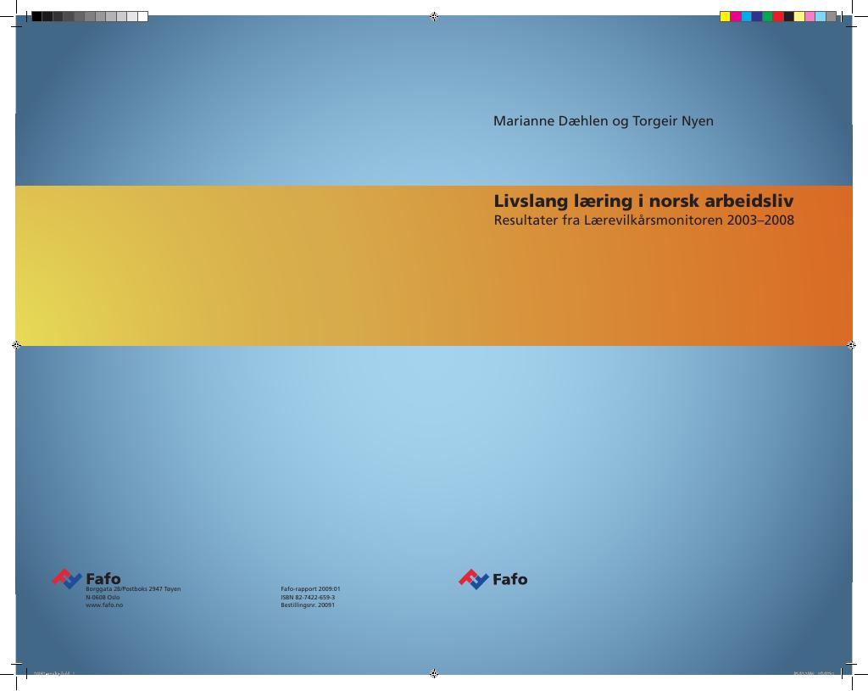The height and width of the screenshot is (691, 868).
Task: Select the white square in the grayscale bar
Action: (142, 17)
